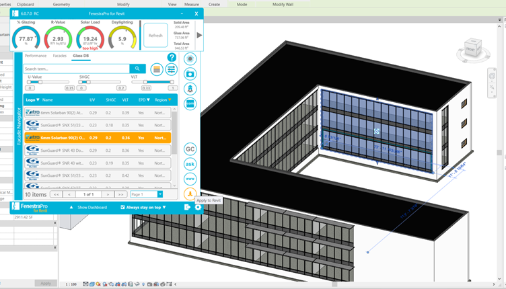
Task: Click the Modify ribbon panel label
Action: coord(123,5)
